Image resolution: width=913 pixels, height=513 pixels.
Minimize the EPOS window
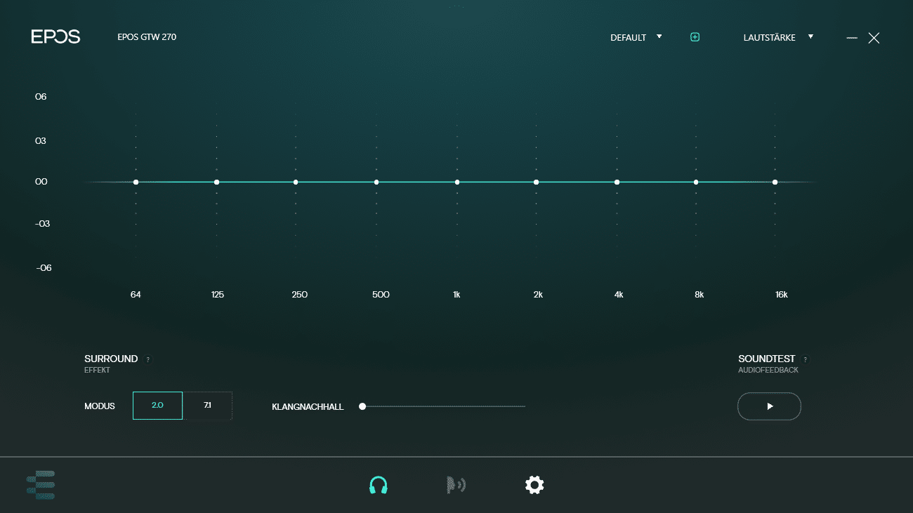pyautogui.click(x=852, y=38)
